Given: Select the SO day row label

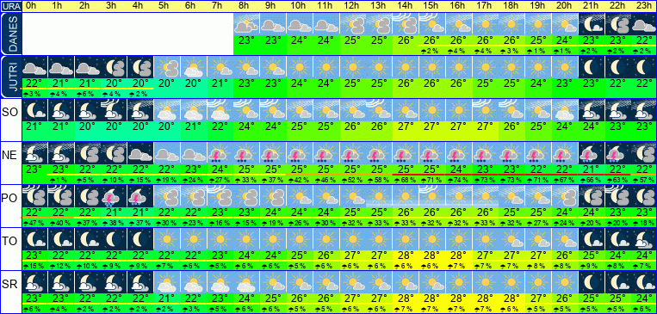Looking at the screenshot, I should click(x=9, y=113).
